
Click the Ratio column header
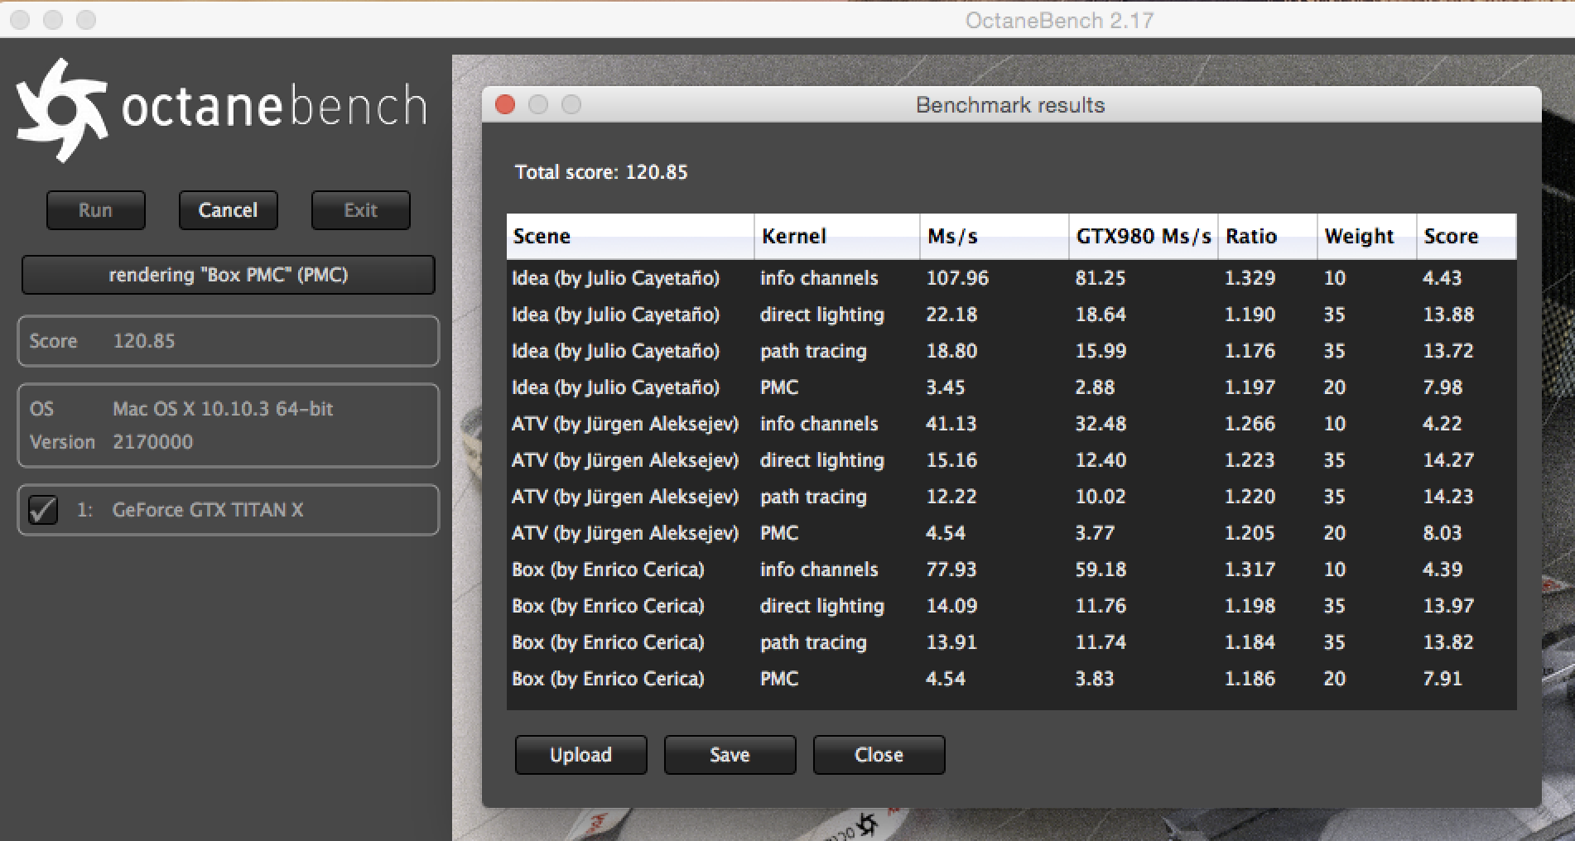pos(1268,237)
